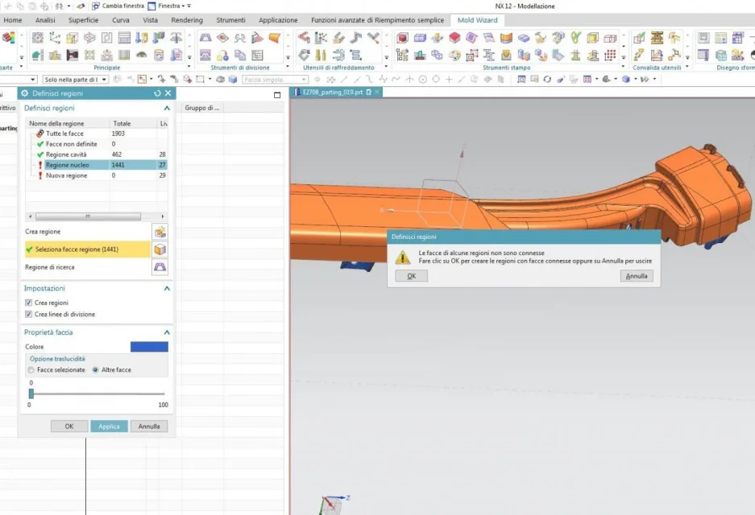Click OK in the warning message dialog
755x515 pixels.
click(411, 276)
